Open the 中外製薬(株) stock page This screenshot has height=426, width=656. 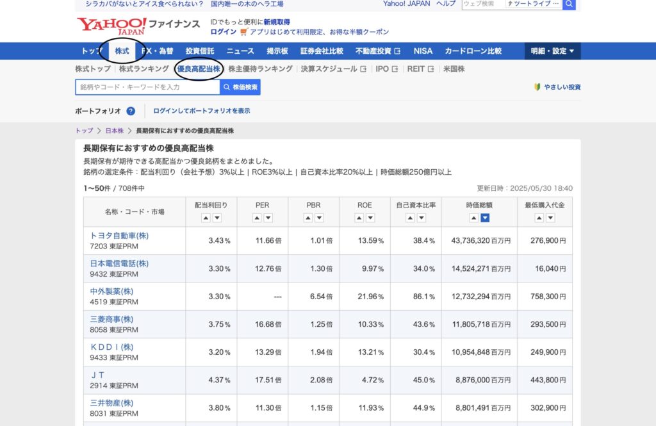point(111,291)
